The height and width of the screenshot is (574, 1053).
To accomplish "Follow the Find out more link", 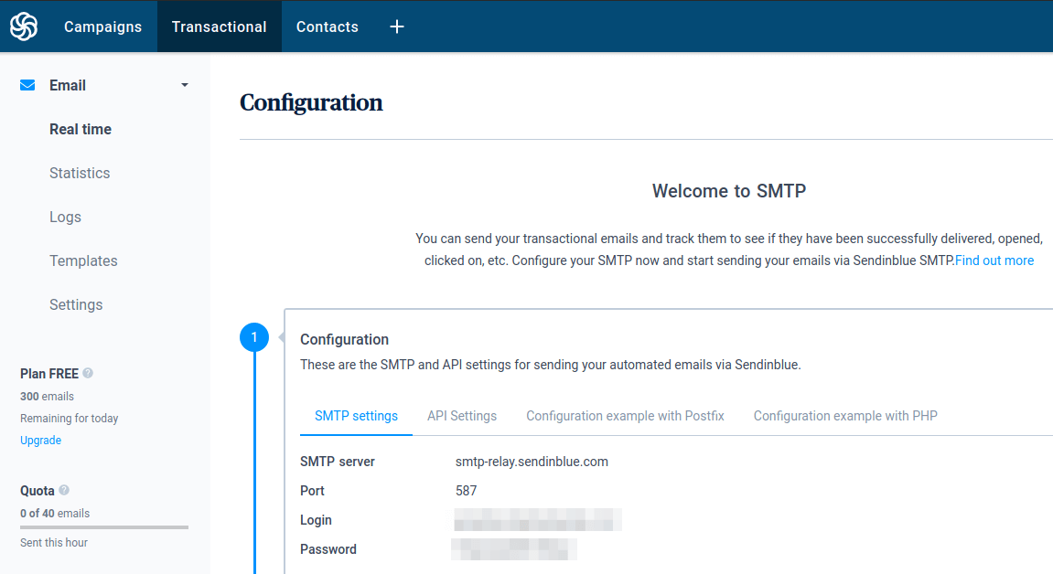I will click(994, 260).
